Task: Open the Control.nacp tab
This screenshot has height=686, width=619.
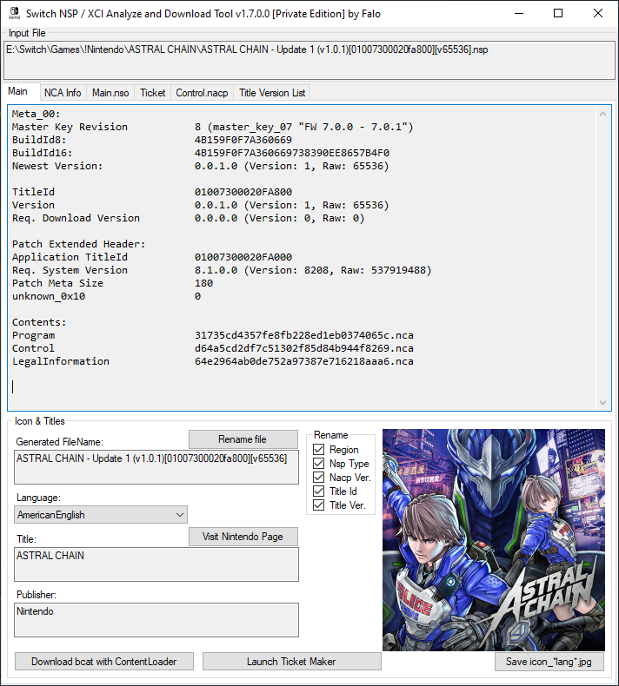Action: (x=202, y=93)
